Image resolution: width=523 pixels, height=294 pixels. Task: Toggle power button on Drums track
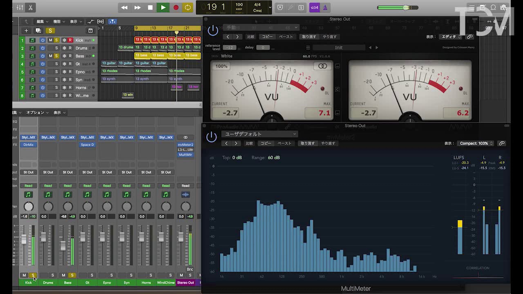[x=42, y=48]
